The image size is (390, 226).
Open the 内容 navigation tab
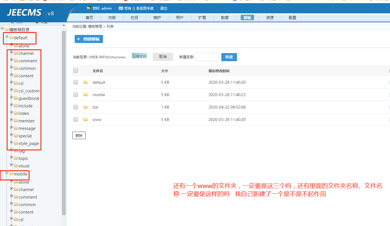112,18
